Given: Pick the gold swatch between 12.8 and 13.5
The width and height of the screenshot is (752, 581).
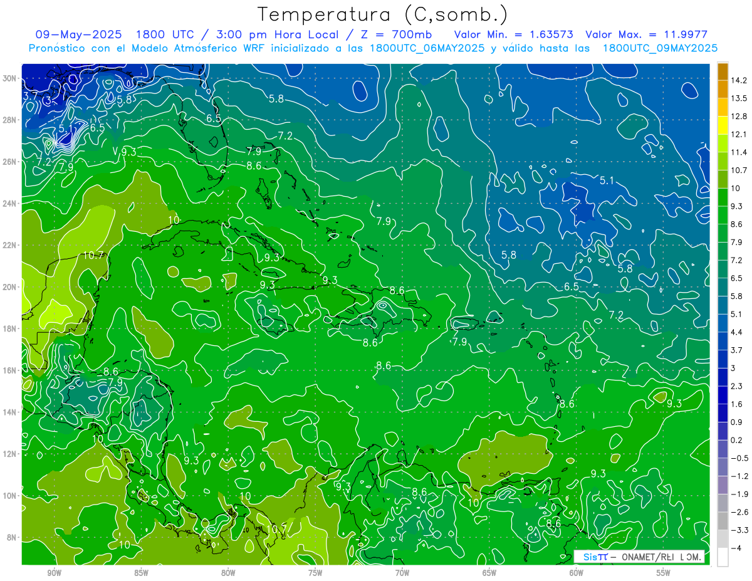Looking at the screenshot, I should (x=723, y=107).
